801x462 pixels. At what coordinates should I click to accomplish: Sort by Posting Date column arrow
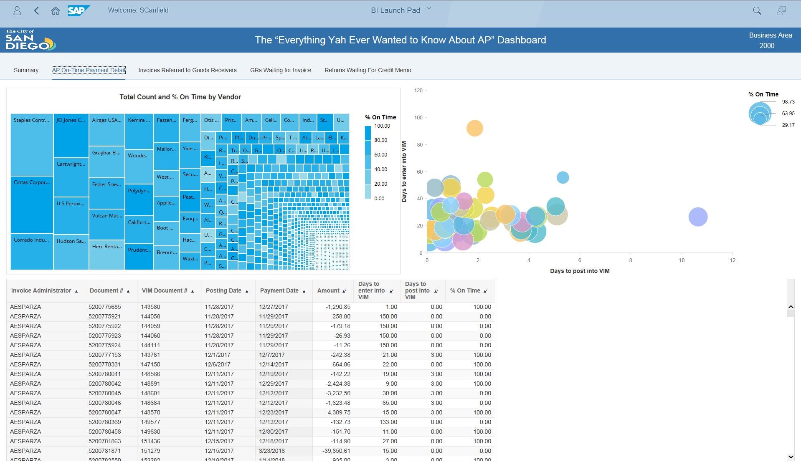point(247,291)
